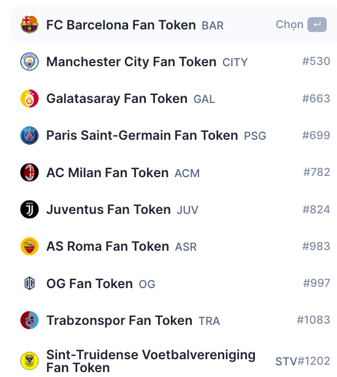Image resolution: width=337 pixels, height=377 pixels.
Task: Choose Trabzonspor Fan Token TRA
Action: coord(174,320)
